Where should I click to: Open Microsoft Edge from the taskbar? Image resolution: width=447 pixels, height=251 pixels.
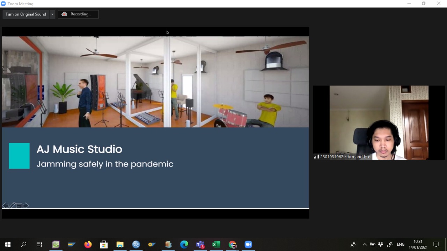[x=184, y=244]
